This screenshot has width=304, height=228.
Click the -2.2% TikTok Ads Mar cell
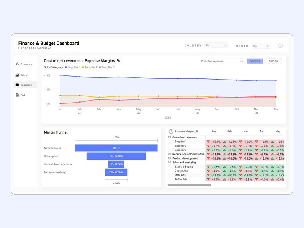coord(246,179)
